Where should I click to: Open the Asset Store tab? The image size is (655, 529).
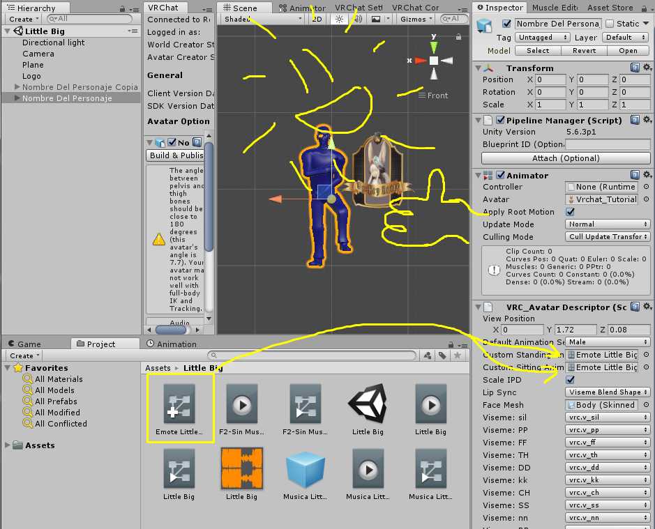pos(610,8)
